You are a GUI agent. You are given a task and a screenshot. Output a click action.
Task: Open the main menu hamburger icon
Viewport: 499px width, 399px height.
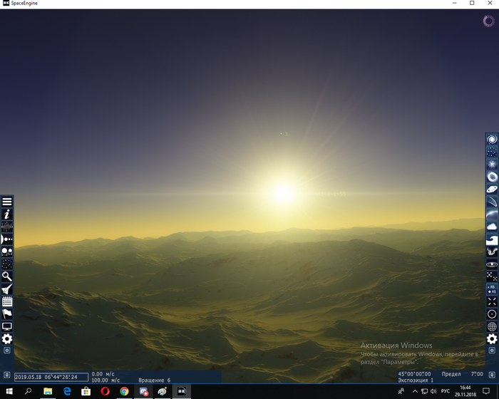point(7,202)
